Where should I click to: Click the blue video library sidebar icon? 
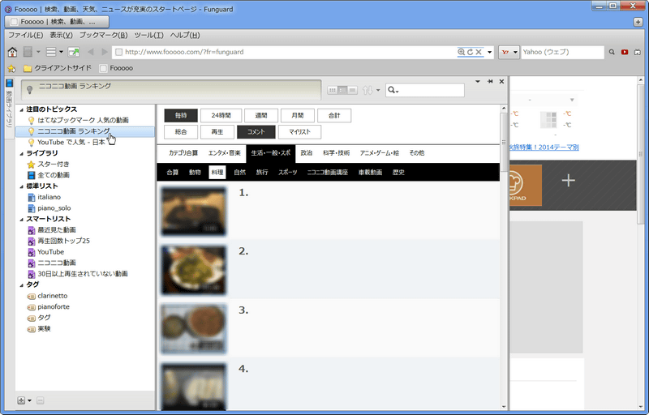(x=9, y=83)
